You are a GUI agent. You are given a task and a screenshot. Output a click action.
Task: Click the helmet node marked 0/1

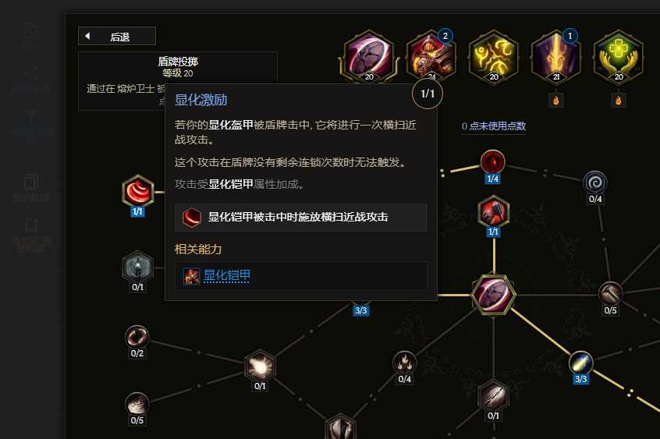tap(137, 267)
